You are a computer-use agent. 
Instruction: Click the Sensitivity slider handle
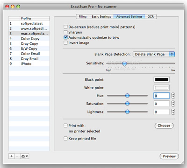pyautogui.click(x=124, y=63)
